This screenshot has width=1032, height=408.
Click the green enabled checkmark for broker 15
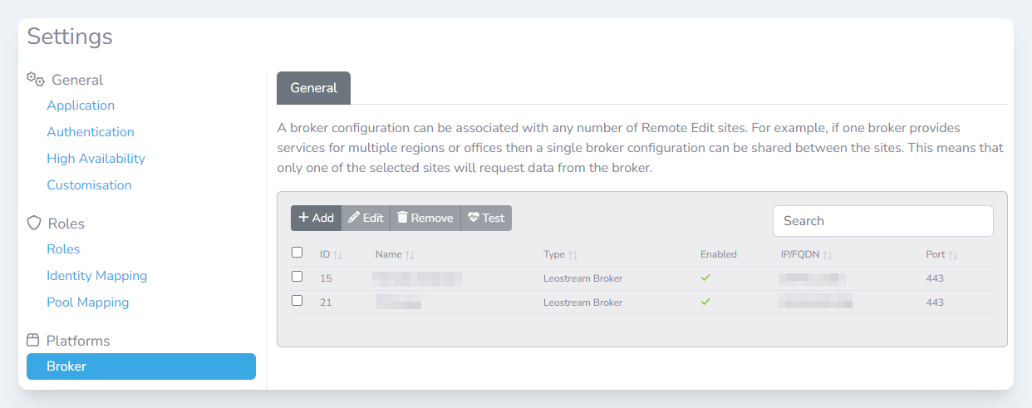pyautogui.click(x=705, y=278)
